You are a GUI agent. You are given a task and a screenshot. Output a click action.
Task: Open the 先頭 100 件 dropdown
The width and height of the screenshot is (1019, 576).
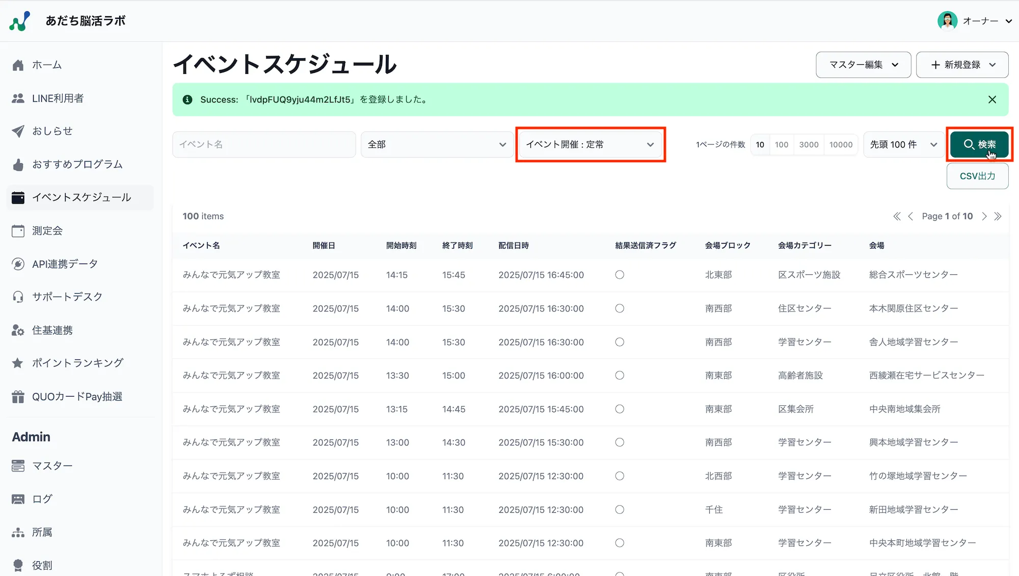(902, 144)
